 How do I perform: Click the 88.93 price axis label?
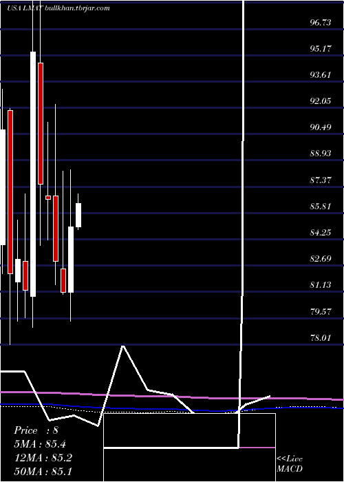pyautogui.click(x=321, y=154)
